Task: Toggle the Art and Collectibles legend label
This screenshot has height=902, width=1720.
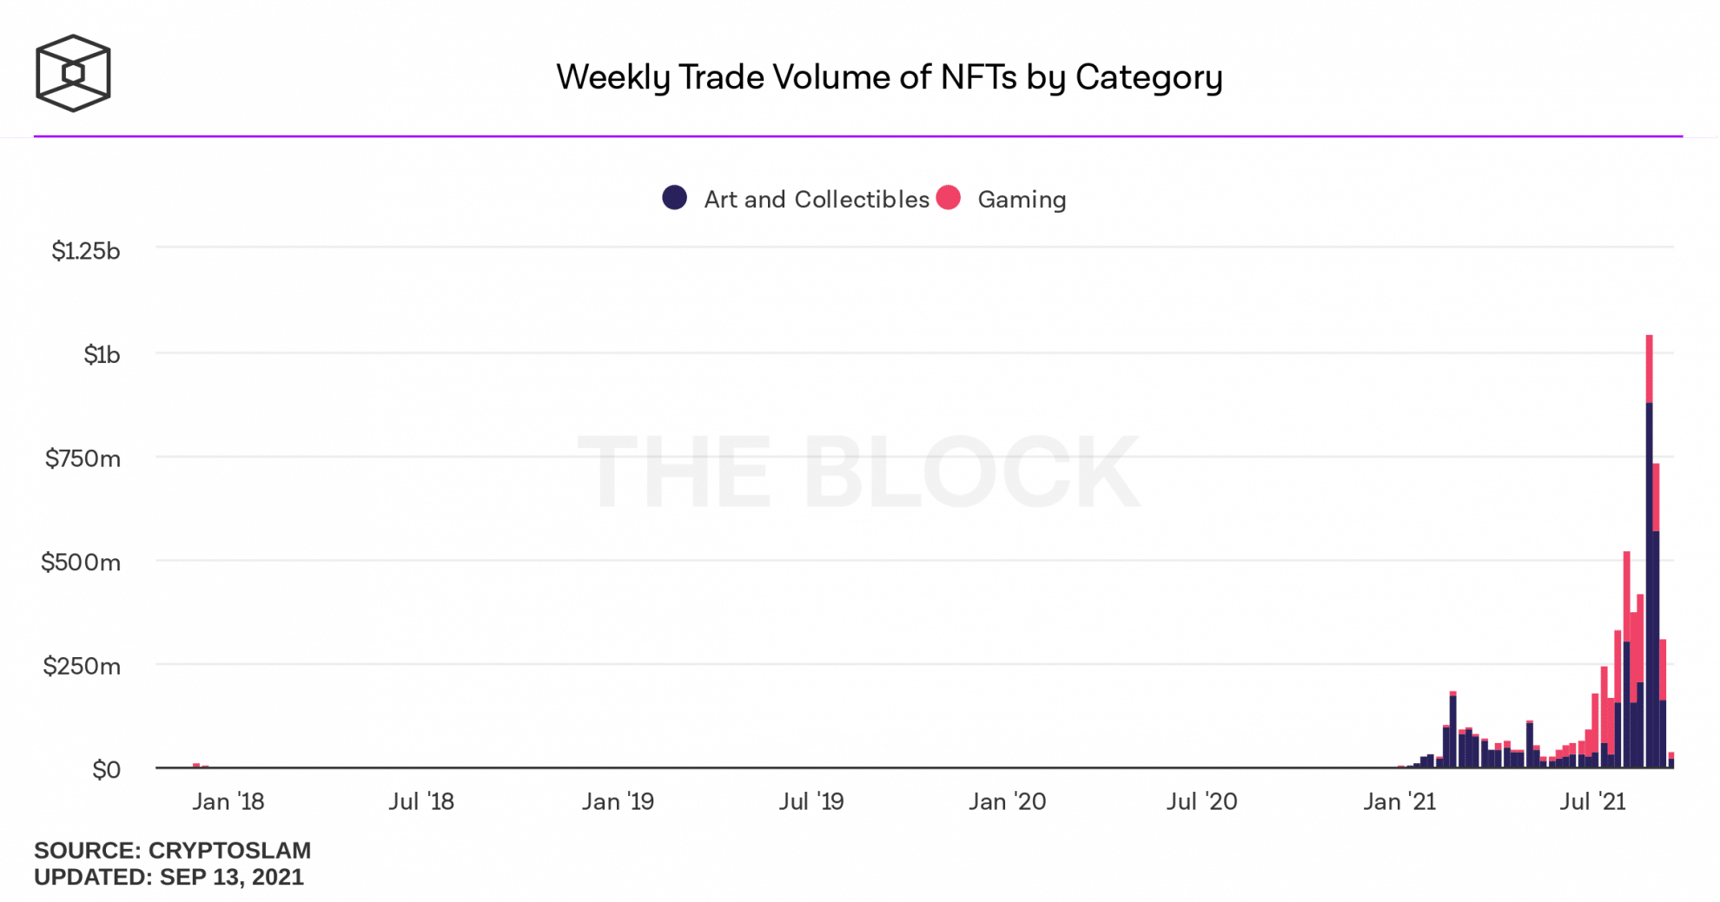Action: 816,200
